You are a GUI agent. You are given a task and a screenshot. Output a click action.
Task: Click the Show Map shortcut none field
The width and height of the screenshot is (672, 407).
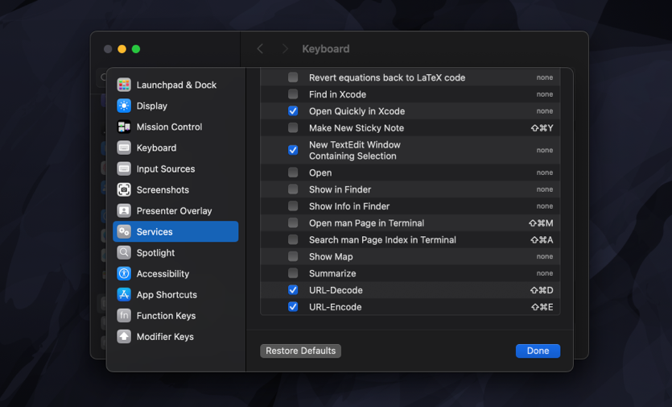pyautogui.click(x=545, y=256)
